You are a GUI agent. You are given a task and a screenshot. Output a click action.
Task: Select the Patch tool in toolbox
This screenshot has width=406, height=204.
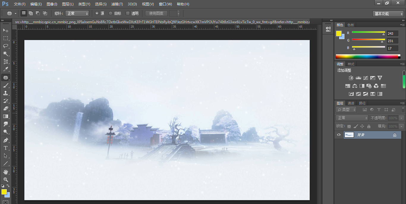(6, 78)
